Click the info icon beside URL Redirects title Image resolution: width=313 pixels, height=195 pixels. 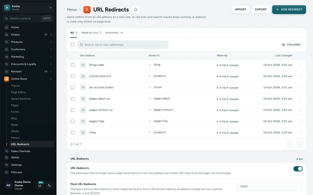[x=136, y=10]
